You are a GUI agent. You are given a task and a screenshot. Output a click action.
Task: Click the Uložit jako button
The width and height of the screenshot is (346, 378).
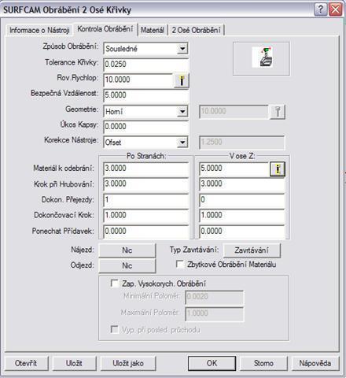pos(128,363)
